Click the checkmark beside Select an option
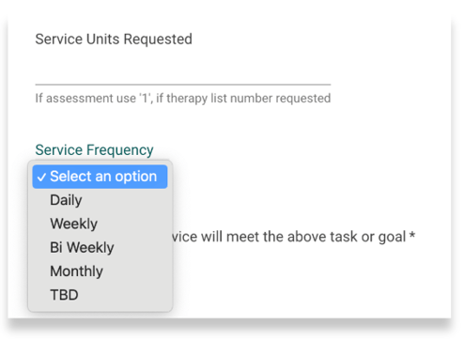 tap(41, 178)
